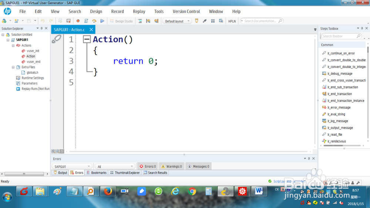Click the Undo arrow icon
The image size is (370, 208).
(43, 21)
